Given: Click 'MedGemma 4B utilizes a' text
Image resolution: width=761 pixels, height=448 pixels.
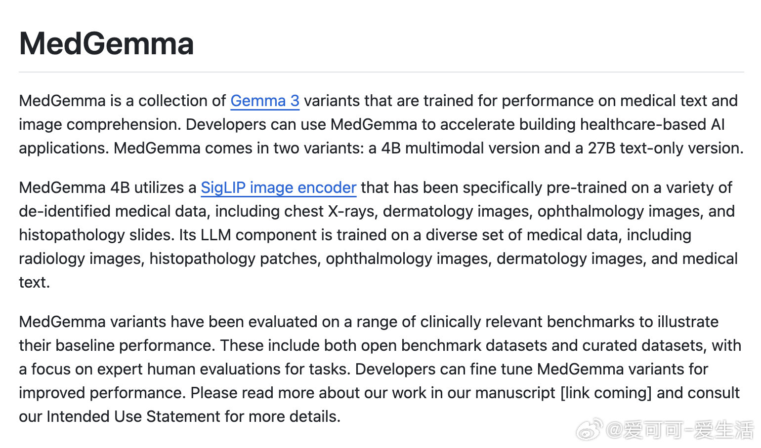Looking at the screenshot, I should tap(107, 187).
